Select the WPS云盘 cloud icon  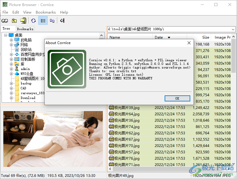[x=17, y=74]
